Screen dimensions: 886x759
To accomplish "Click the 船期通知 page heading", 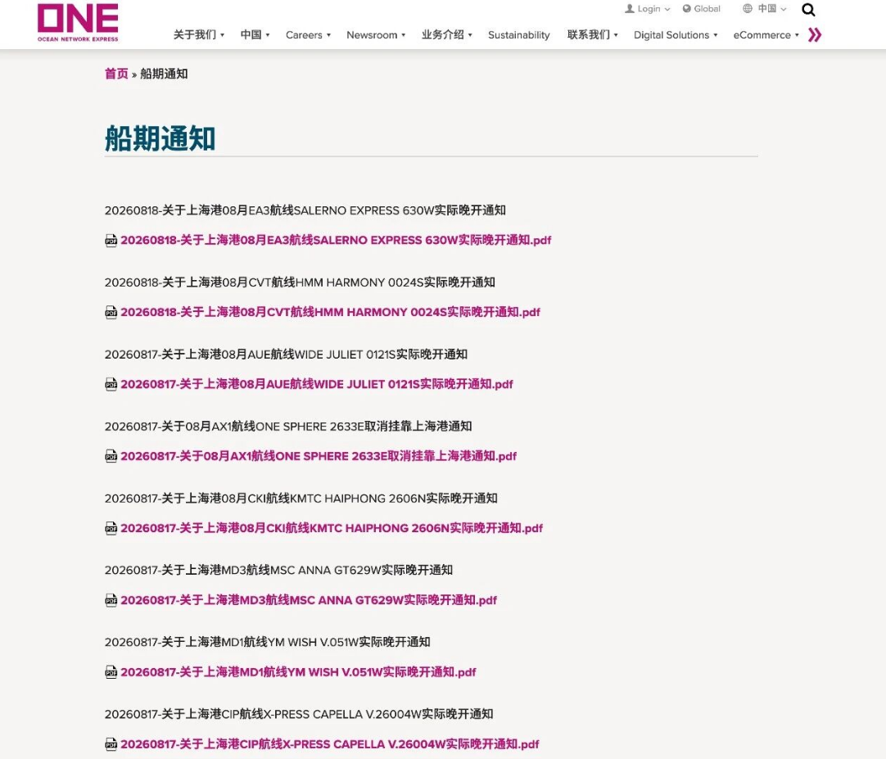I will click(x=160, y=138).
